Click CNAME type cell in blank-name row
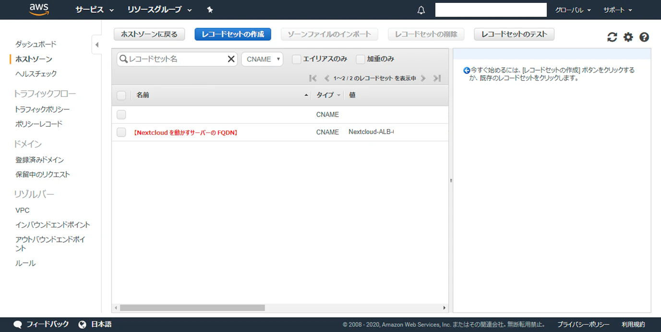This screenshot has width=661, height=332. [x=327, y=115]
